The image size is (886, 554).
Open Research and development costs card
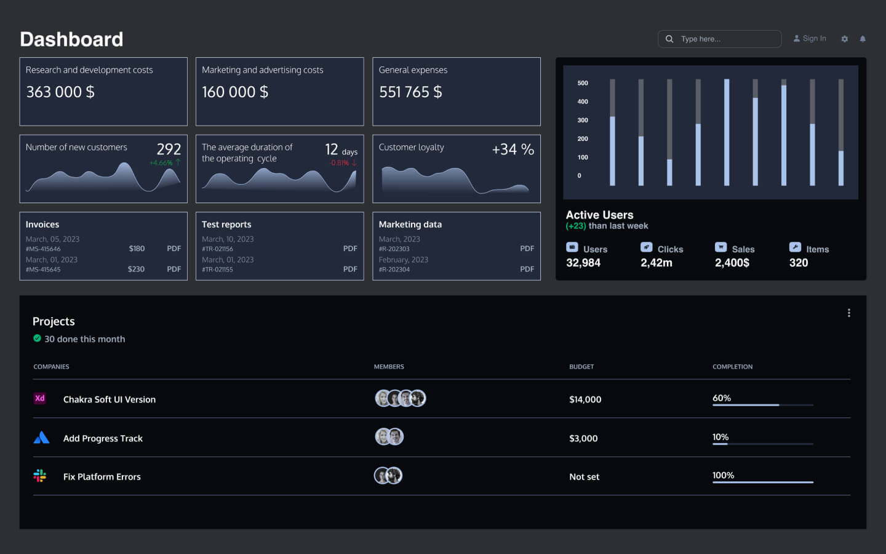coord(103,92)
